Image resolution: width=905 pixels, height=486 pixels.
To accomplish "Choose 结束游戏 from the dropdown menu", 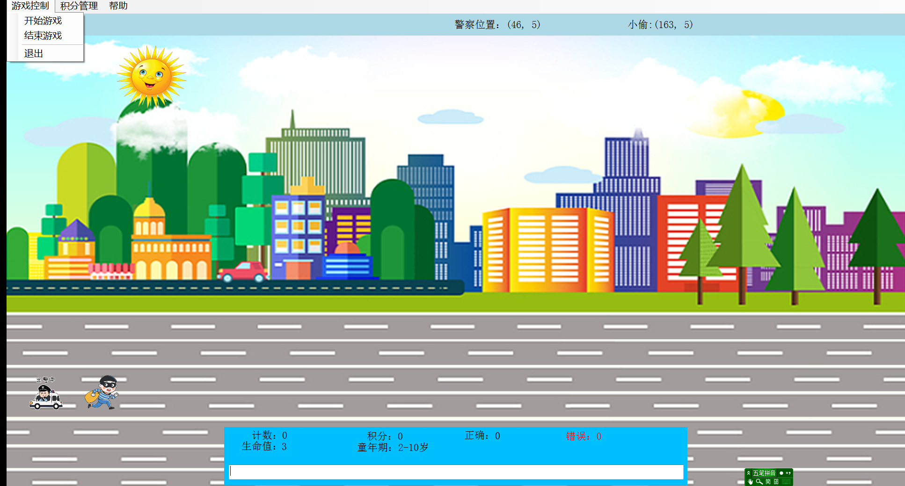I will point(43,36).
